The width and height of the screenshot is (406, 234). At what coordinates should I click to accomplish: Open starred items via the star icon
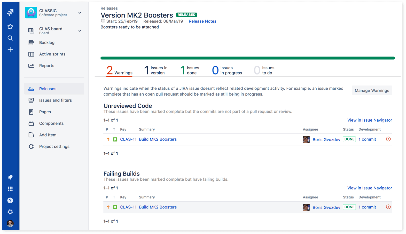[10, 26]
